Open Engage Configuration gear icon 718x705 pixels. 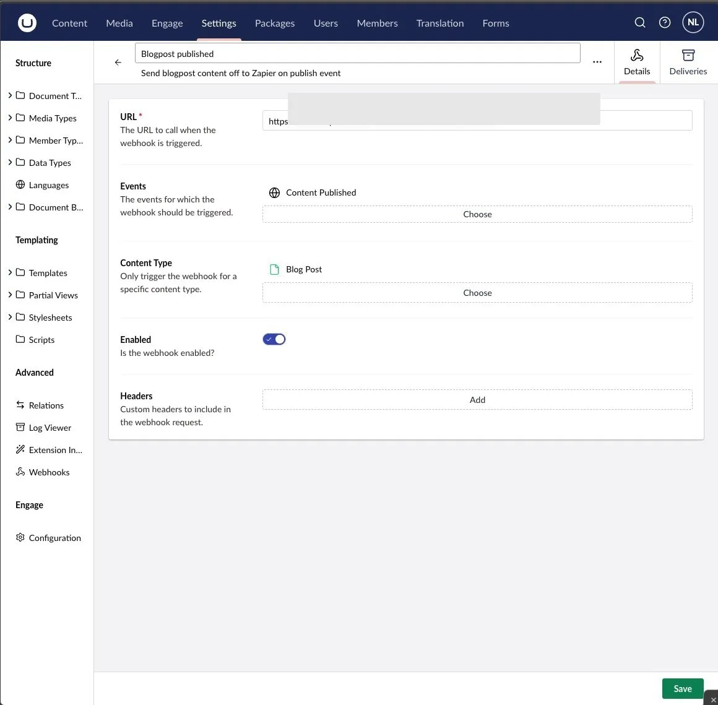pos(20,537)
